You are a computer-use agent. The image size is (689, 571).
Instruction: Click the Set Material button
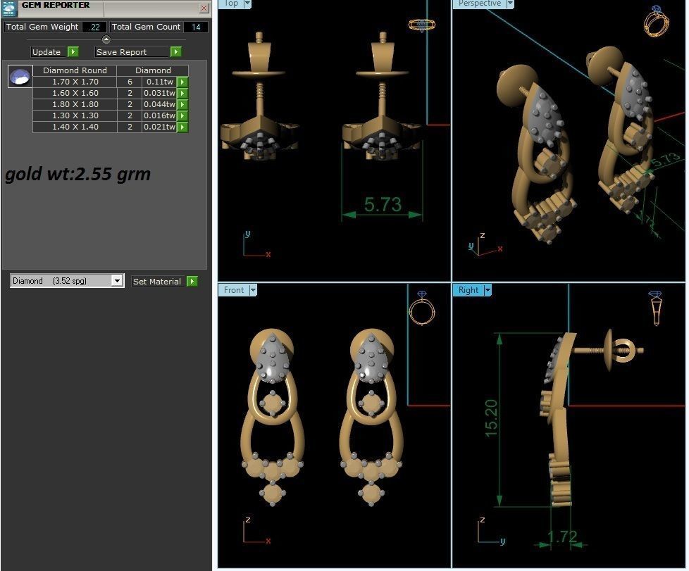159,282
